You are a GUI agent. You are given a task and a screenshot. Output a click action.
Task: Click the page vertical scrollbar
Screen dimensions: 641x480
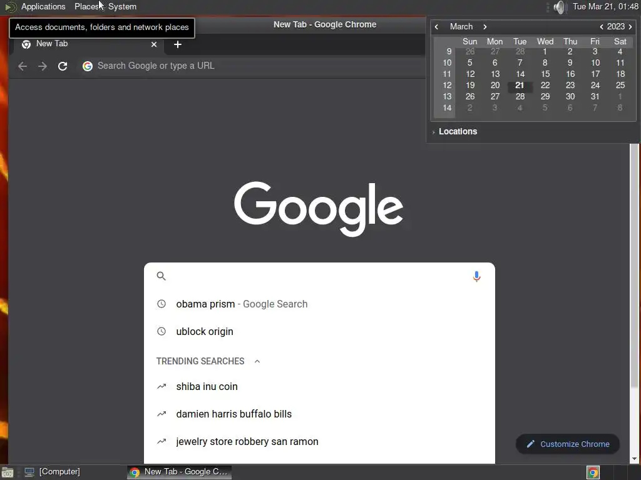tap(635, 265)
